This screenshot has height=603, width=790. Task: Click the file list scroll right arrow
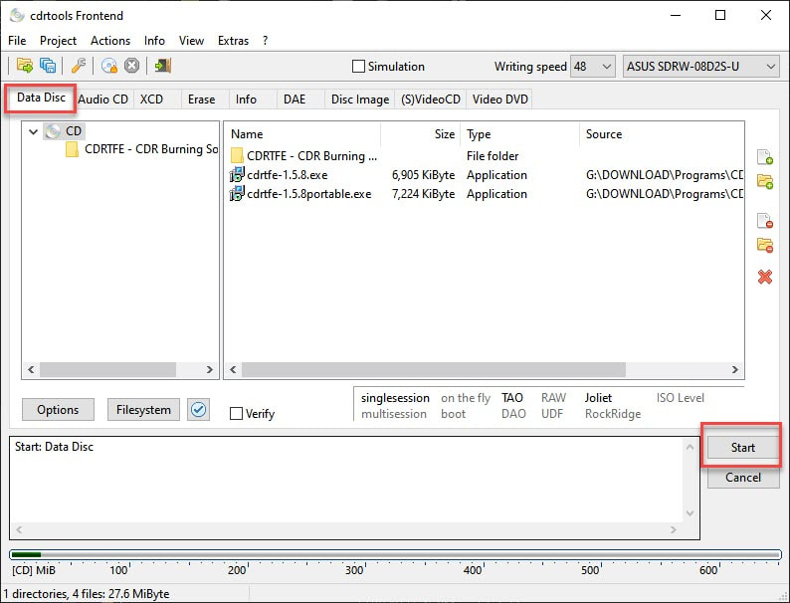coord(735,369)
